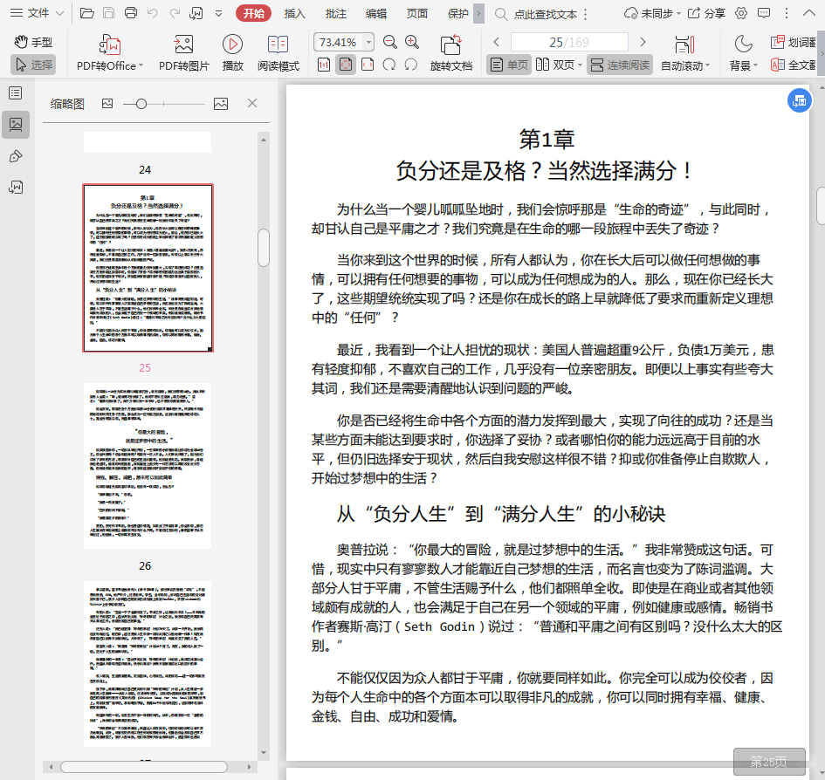Open the quick access customize dropdown
Viewport: 825px width, 780px height.
click(x=219, y=14)
